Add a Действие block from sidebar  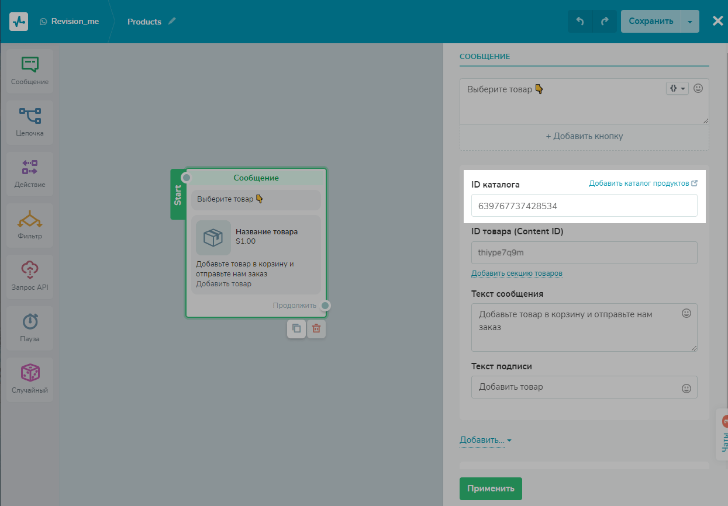pyautogui.click(x=30, y=174)
